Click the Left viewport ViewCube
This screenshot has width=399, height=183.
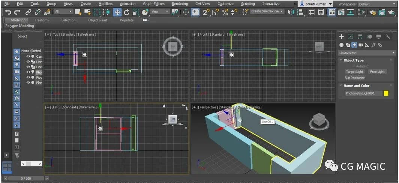point(173,119)
